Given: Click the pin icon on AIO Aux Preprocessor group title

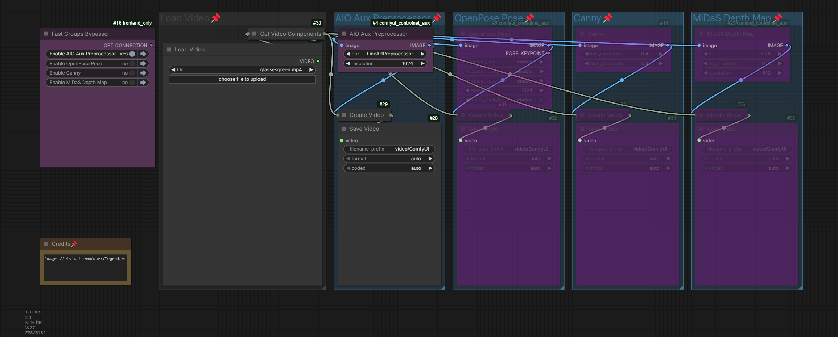Looking at the screenshot, I should (437, 18).
